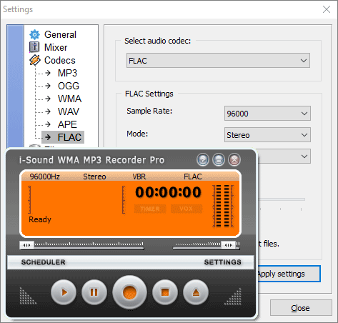
Task: Click the big Record button
Action: pos(130,292)
